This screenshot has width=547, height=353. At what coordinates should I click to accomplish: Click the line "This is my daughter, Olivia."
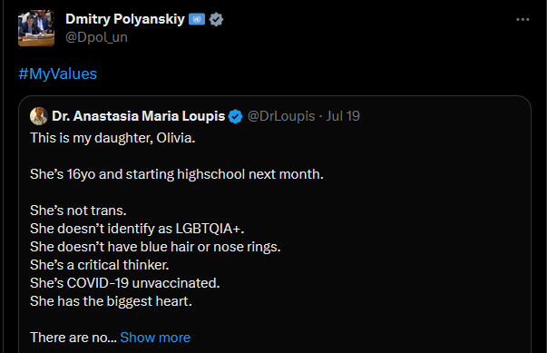112,138
